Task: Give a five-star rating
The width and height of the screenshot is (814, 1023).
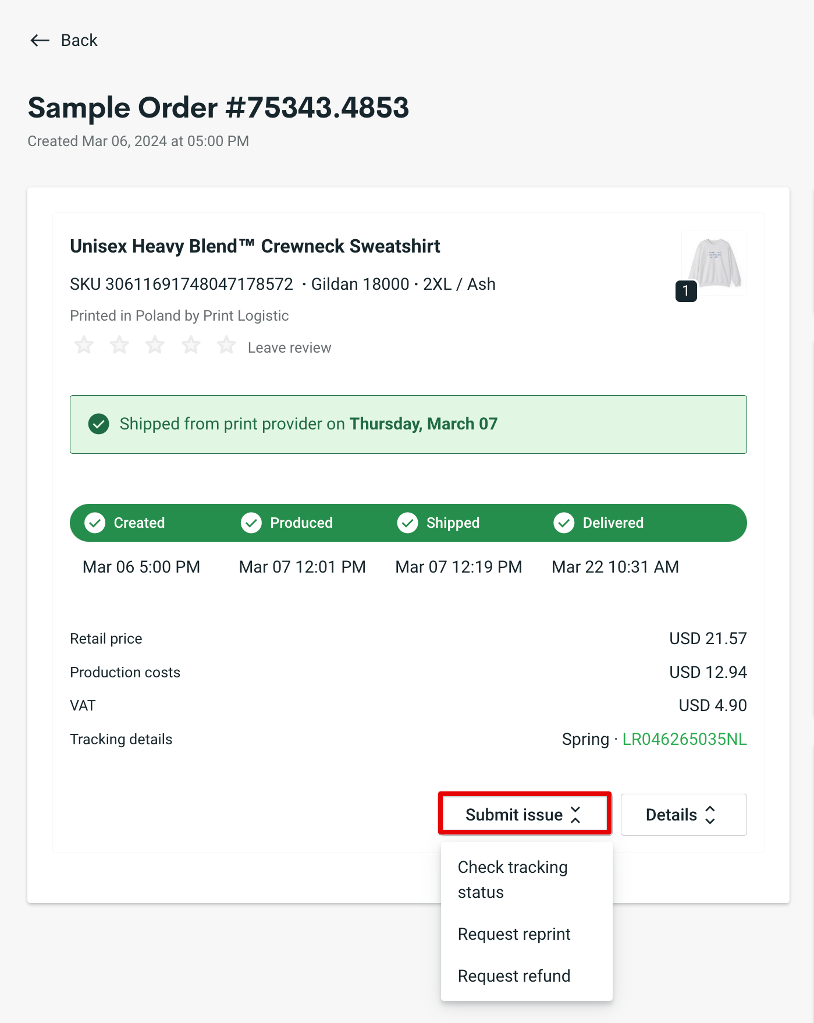Action: [x=226, y=344]
